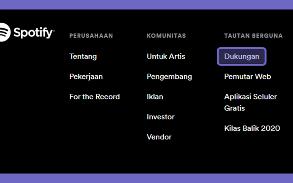Screen dimensions: 293x183
Task: Open the For the Record link
Action: 94,97
